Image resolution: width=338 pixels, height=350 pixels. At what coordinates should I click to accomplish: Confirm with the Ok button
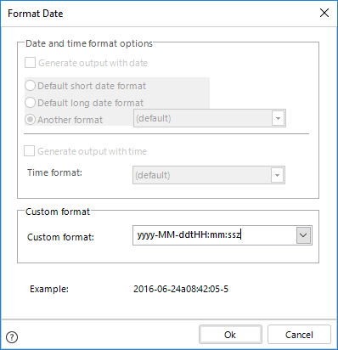click(230, 335)
